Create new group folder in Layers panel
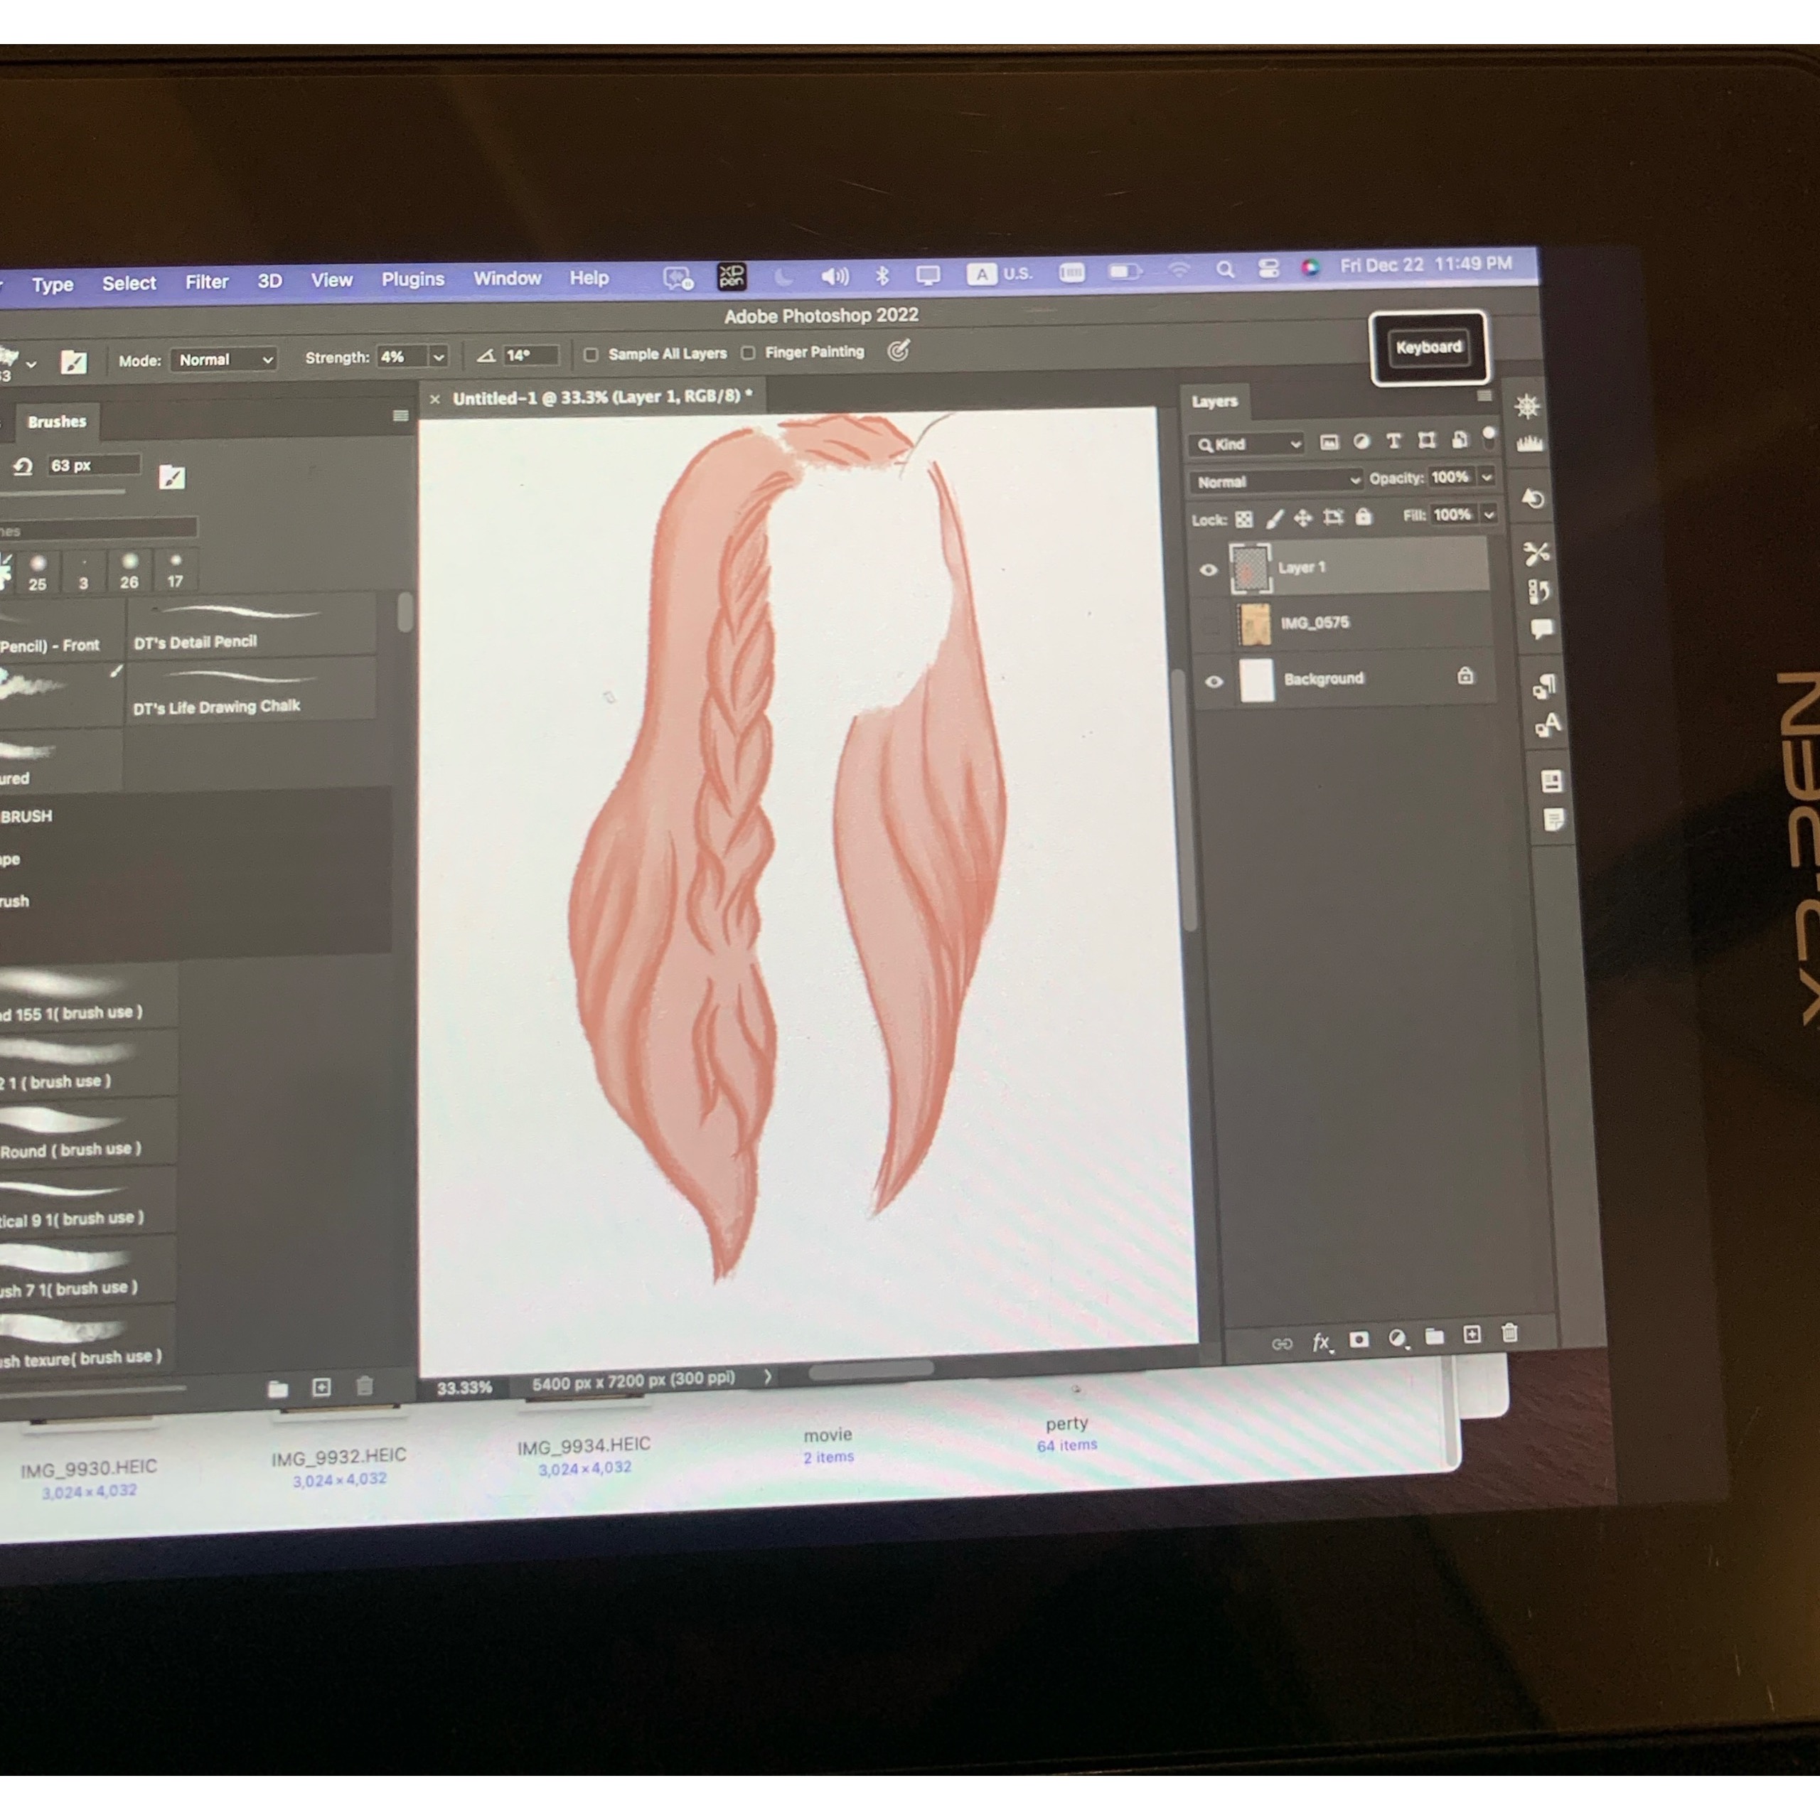This screenshot has height=1820, width=1820. click(x=1434, y=1336)
